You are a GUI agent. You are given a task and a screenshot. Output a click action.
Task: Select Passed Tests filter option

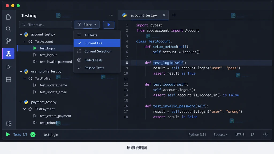pos(97,68)
